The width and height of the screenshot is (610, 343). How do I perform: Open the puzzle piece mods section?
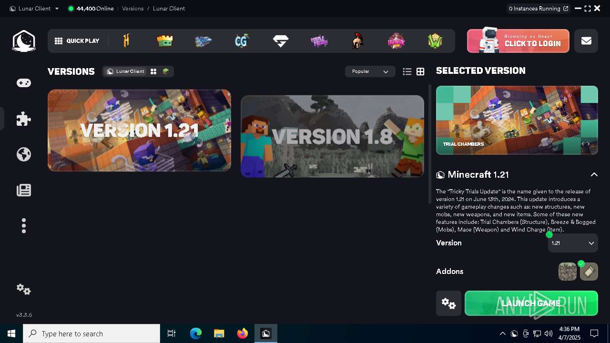[x=24, y=119]
